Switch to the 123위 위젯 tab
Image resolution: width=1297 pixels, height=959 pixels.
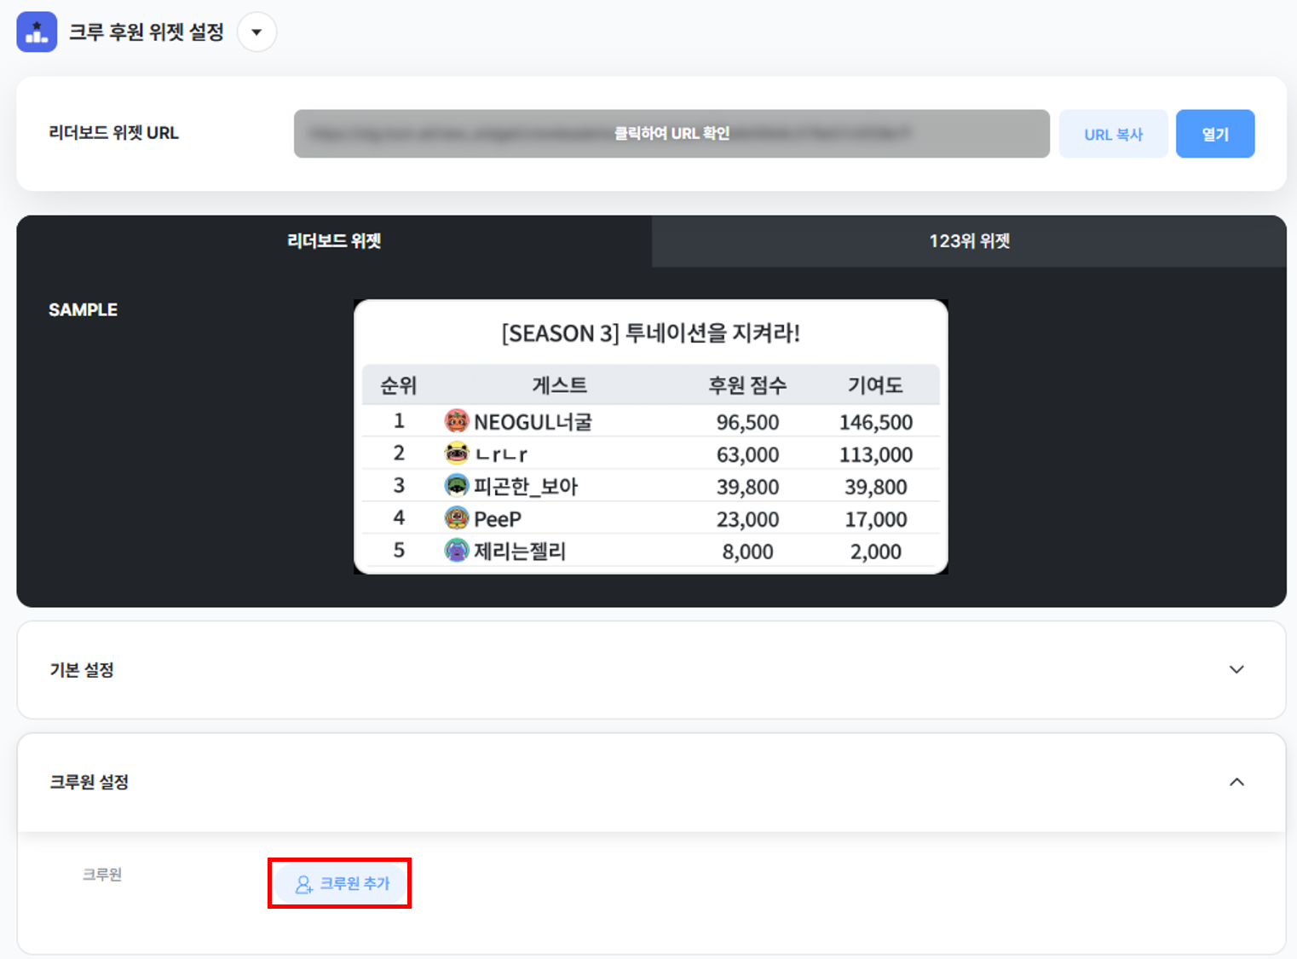pyautogui.click(x=969, y=241)
